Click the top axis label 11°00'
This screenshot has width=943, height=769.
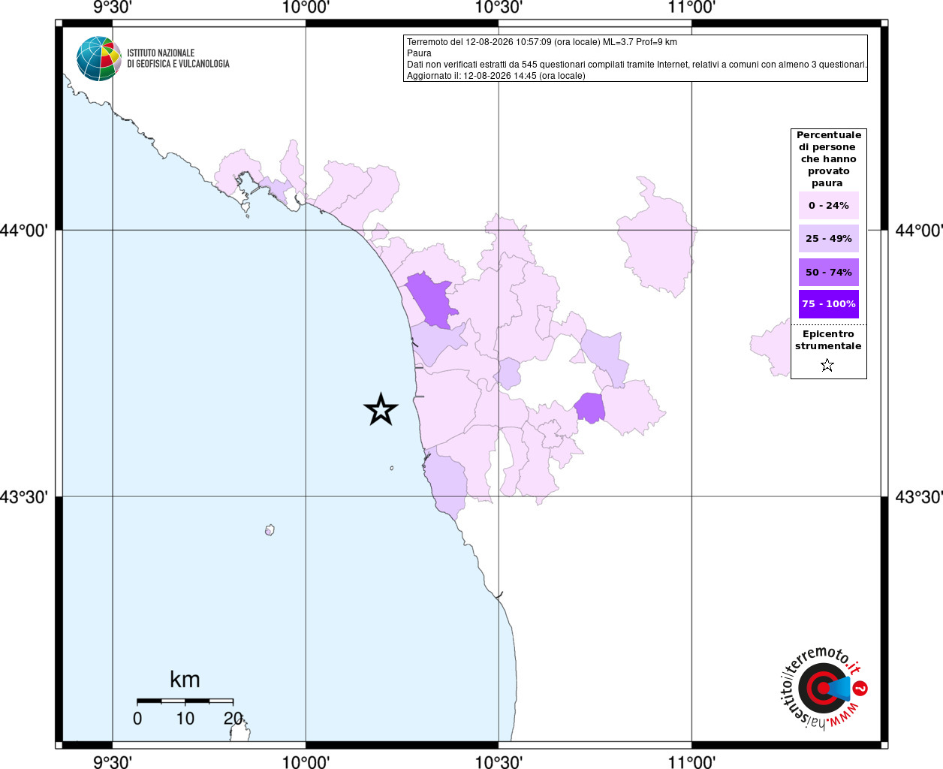pos(691,8)
